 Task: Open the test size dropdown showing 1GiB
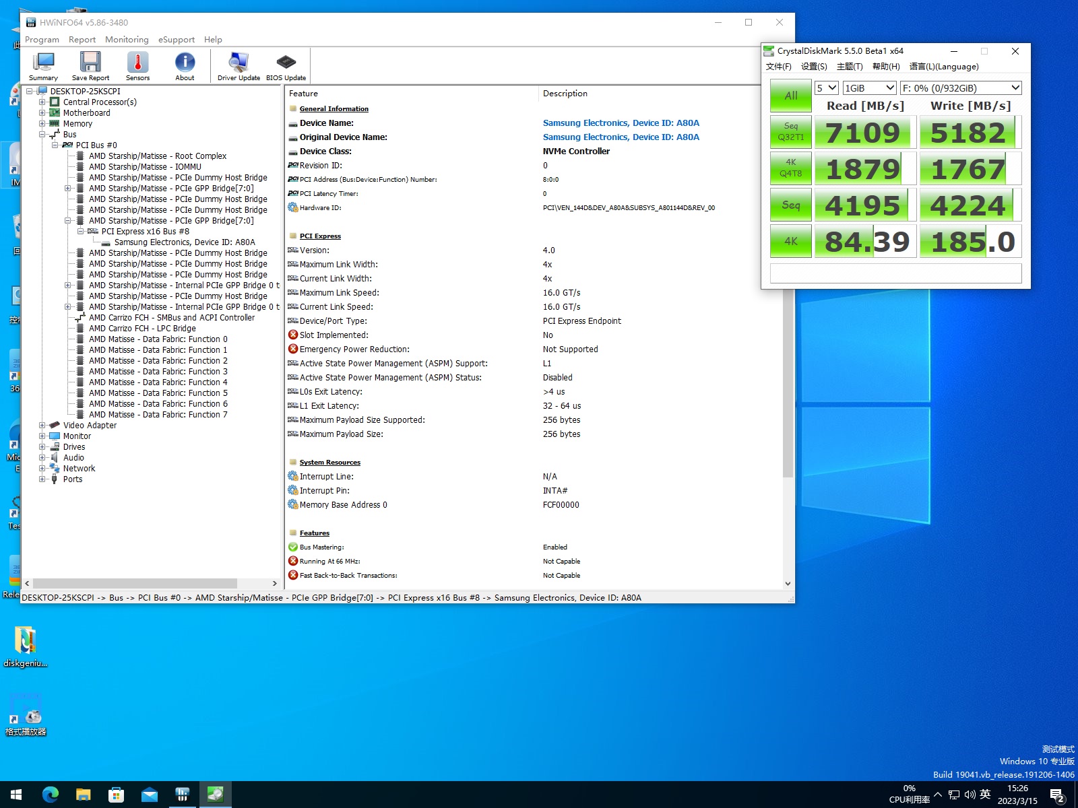pos(870,88)
